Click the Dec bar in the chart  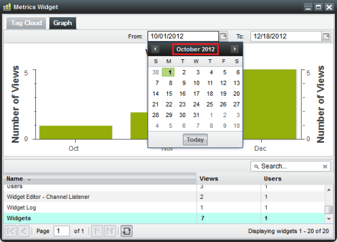270,104
